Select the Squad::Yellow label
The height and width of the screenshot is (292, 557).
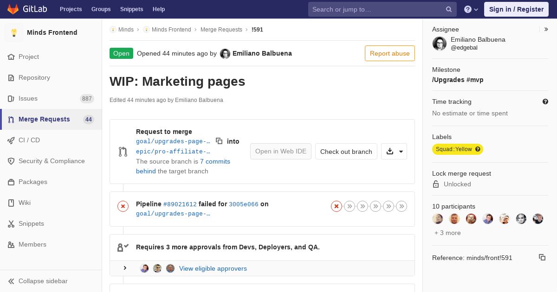click(x=453, y=149)
